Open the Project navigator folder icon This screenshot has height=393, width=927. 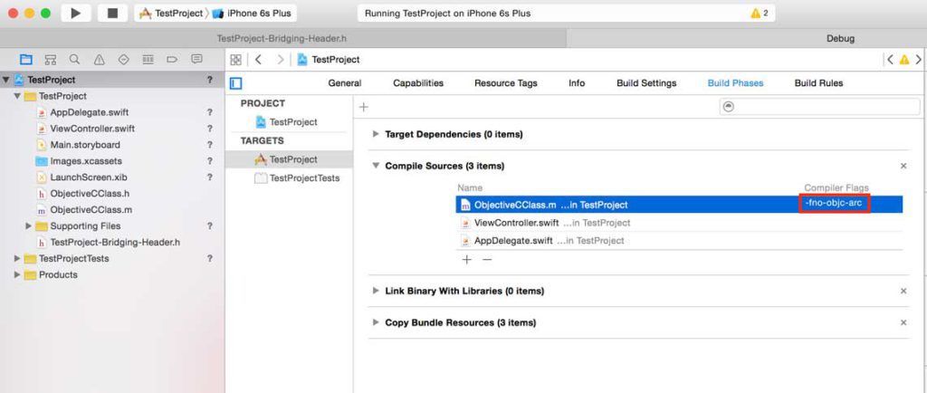click(26, 59)
